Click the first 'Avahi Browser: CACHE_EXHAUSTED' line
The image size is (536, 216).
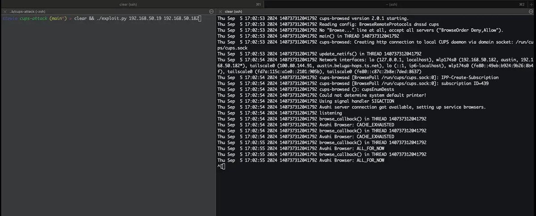click(306, 125)
